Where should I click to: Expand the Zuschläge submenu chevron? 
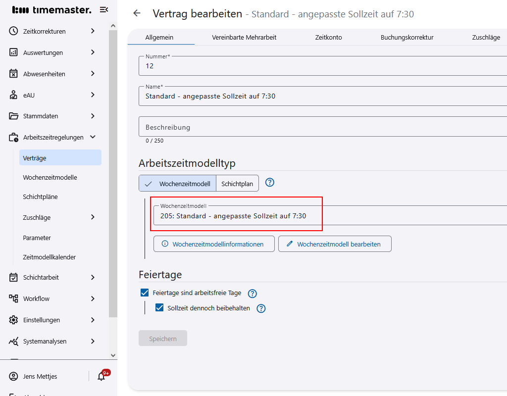click(x=93, y=217)
